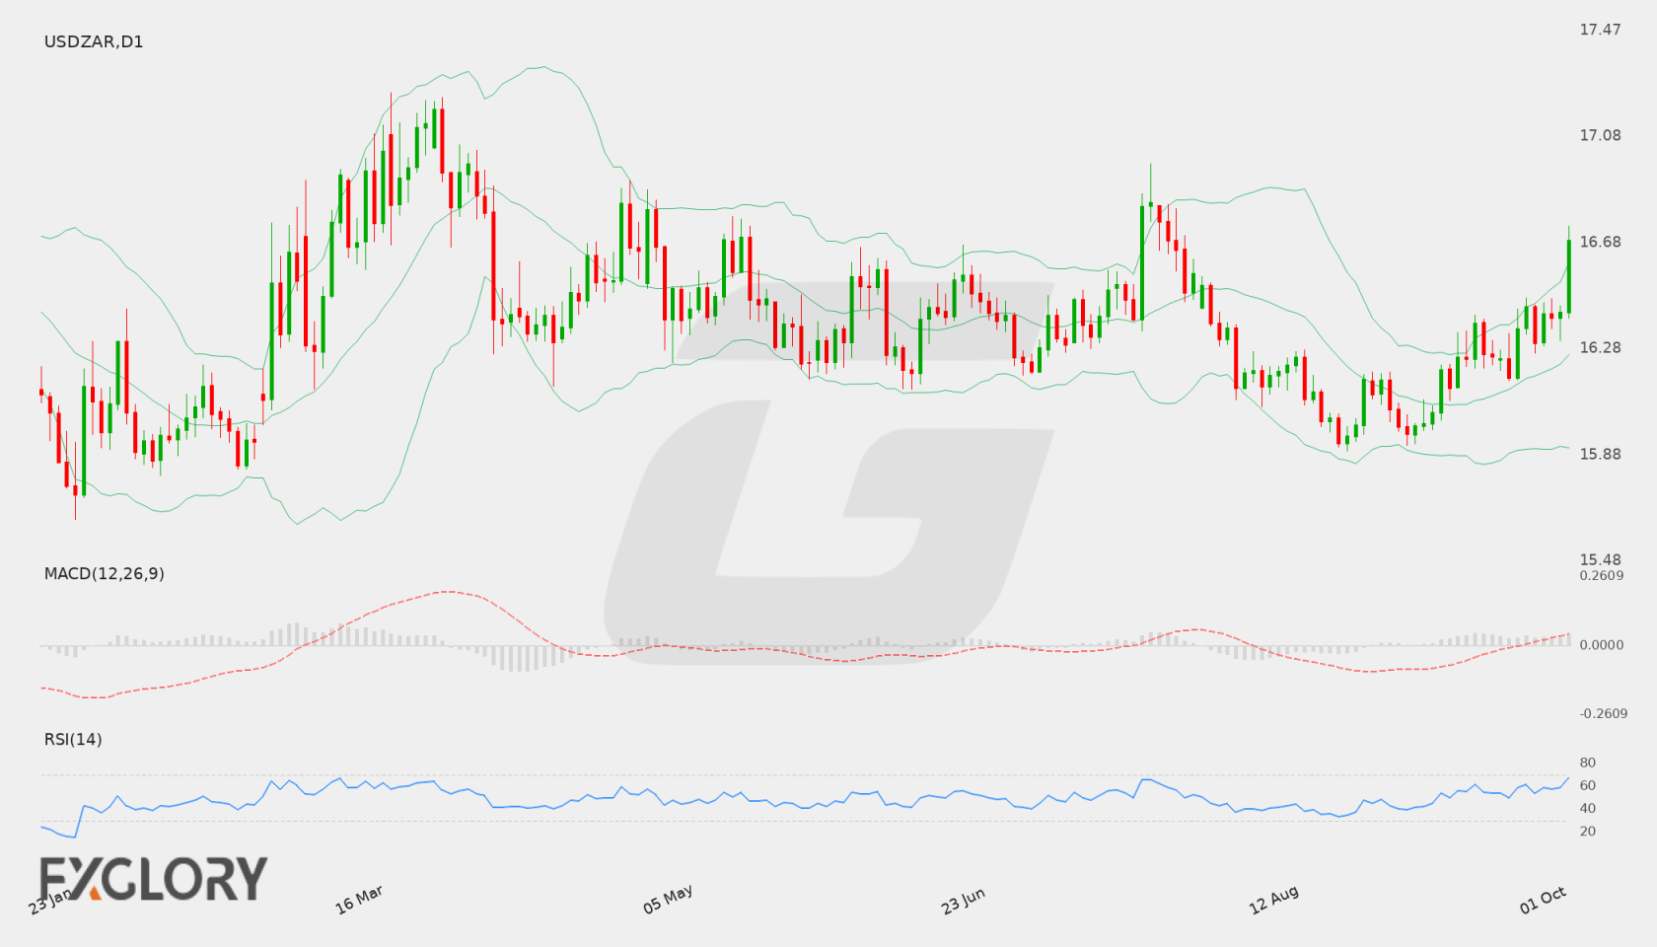Click the 16.28 price axis label
This screenshot has height=947, width=1657.
[1600, 347]
